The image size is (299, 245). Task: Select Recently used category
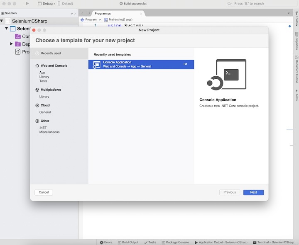pos(59,53)
